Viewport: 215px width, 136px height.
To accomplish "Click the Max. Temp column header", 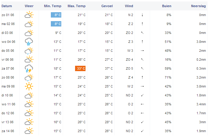I will tap(77, 6).
